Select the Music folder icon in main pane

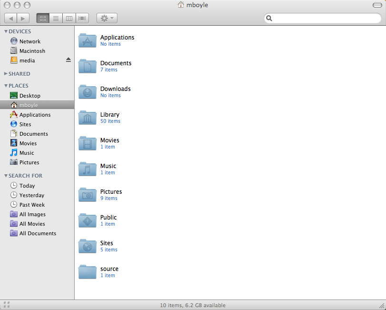(x=87, y=169)
